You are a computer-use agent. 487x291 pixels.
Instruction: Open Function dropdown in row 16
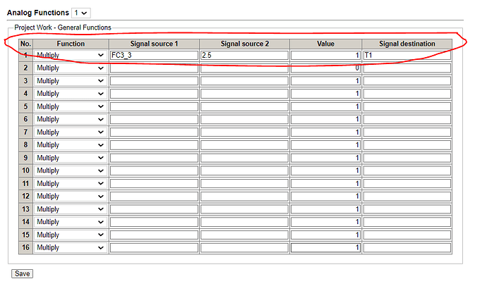pos(71,247)
